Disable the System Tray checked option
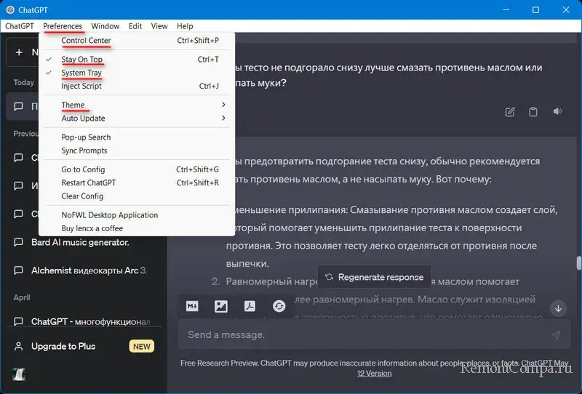The image size is (582, 394). tap(81, 73)
